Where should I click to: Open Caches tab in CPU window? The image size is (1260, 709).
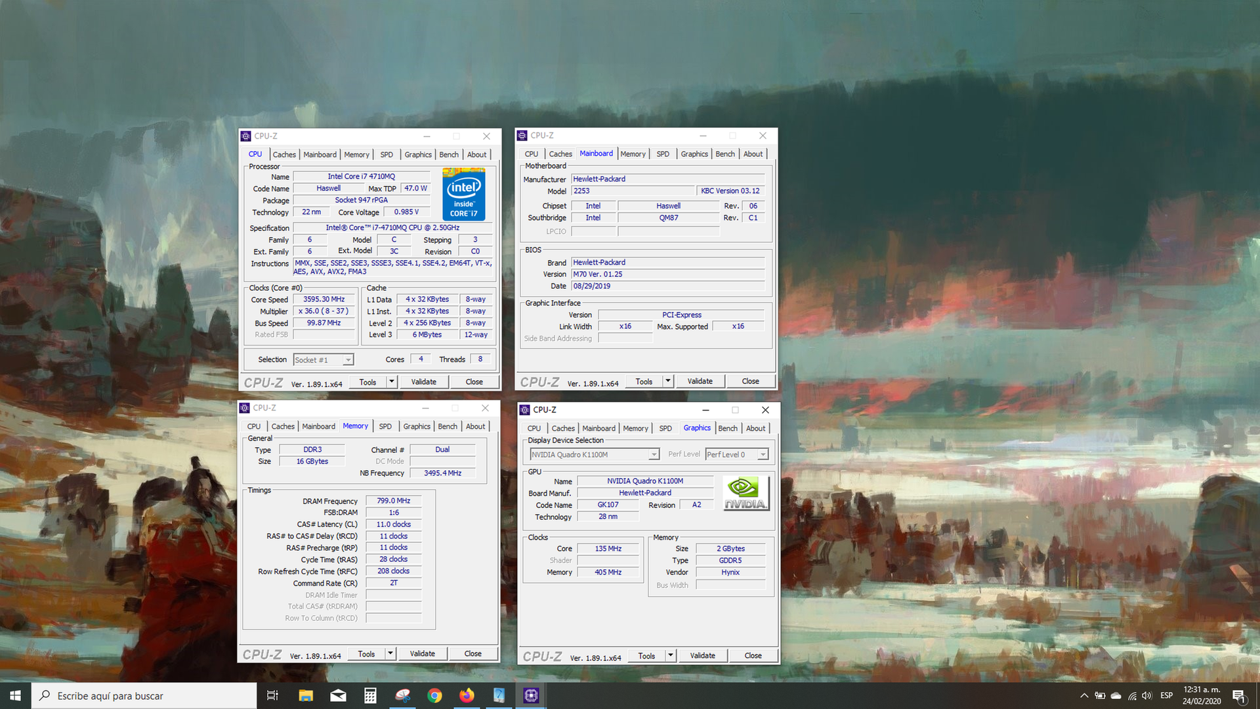pyautogui.click(x=284, y=154)
